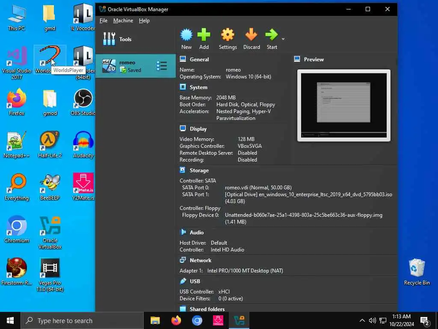Click the Storage section header
The image size is (438, 329).
(x=199, y=170)
